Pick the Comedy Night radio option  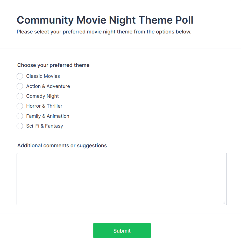coord(20,96)
